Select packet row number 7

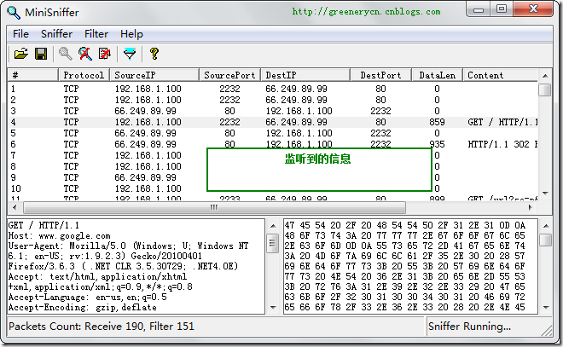[x=273, y=155]
